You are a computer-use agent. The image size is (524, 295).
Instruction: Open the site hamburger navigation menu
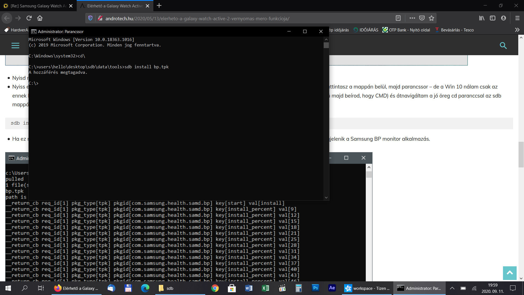coord(15,45)
